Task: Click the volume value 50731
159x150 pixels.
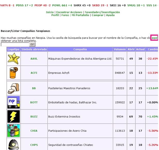Action: (120, 59)
